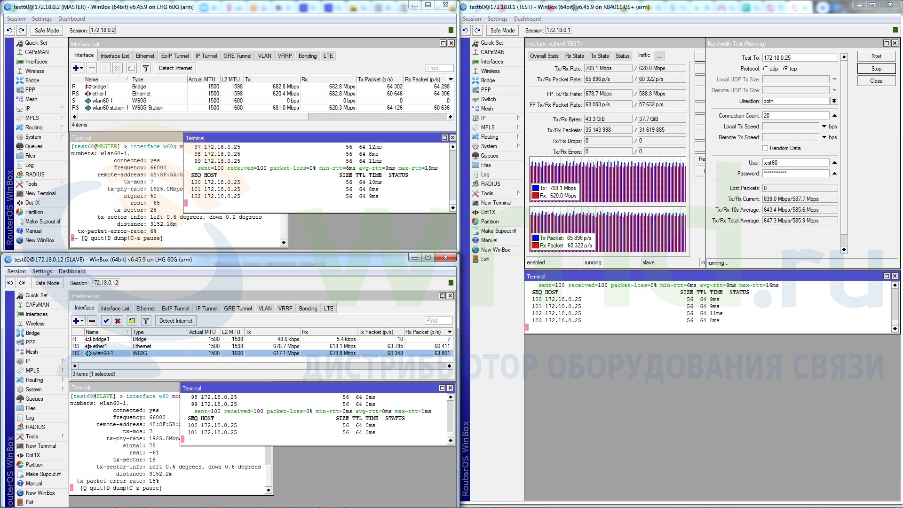Screen dimensions: 903x508
Task: Expand System submenu in MASTER sidebar
Action: coord(62,137)
